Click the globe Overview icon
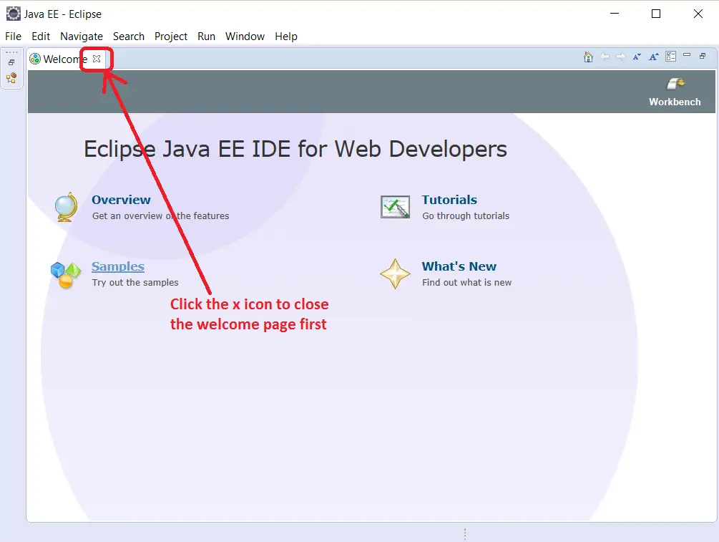The image size is (719, 542). (x=66, y=207)
